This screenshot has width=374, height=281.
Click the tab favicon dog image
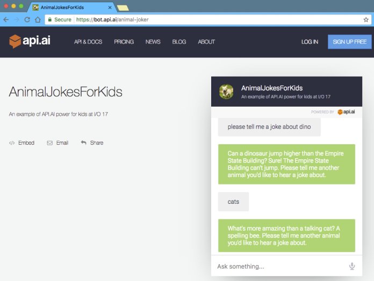35,8
